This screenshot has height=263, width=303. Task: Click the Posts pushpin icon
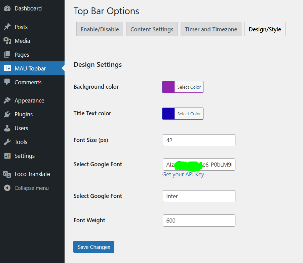[x=7, y=27]
